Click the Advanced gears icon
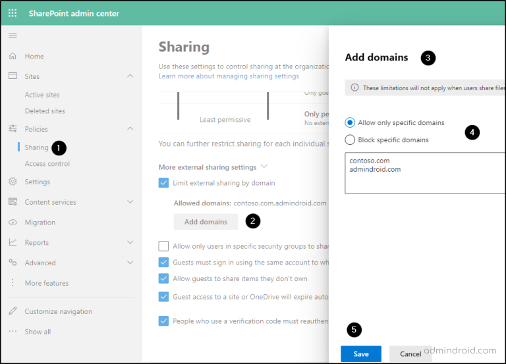The image size is (506, 364). [x=13, y=262]
